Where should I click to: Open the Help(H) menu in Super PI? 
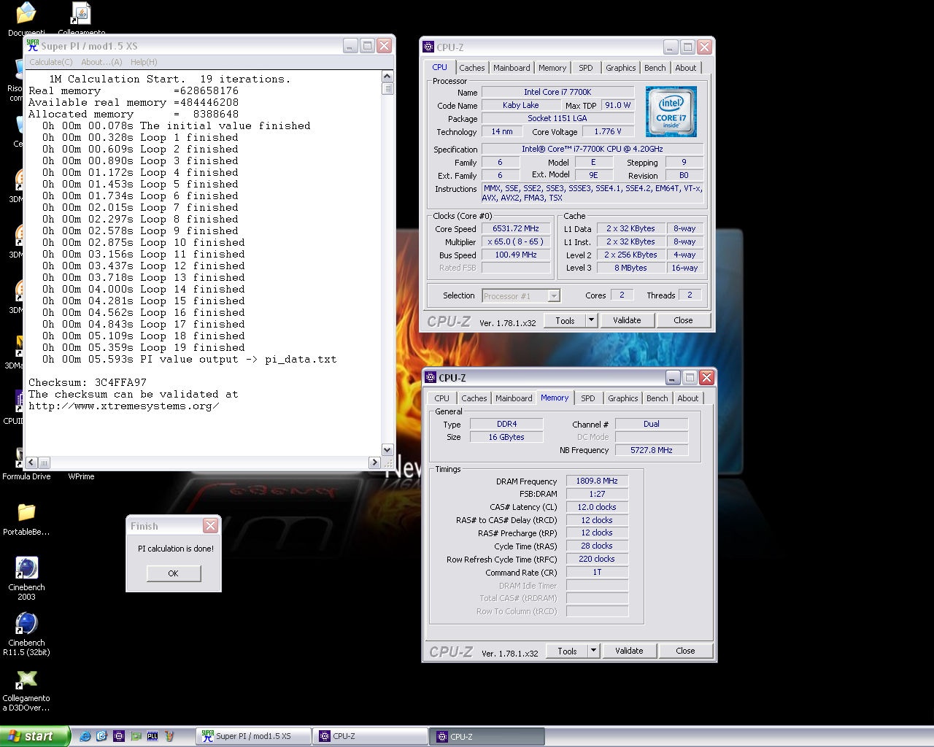click(x=144, y=62)
